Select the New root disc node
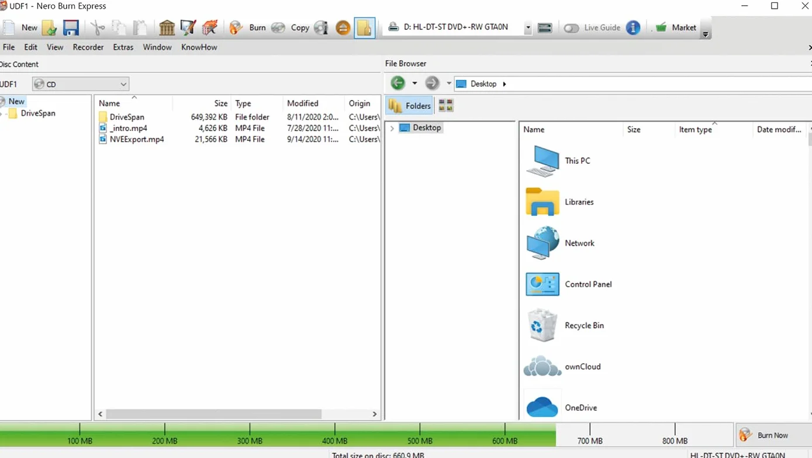The width and height of the screenshot is (812, 458). 16,101
